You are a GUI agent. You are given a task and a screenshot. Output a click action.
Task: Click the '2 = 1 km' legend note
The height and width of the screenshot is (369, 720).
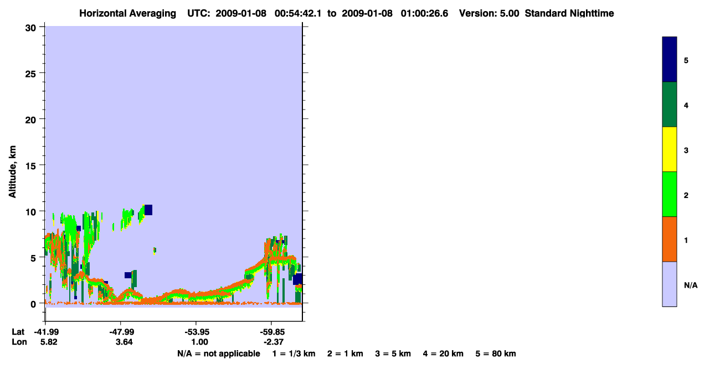point(345,354)
